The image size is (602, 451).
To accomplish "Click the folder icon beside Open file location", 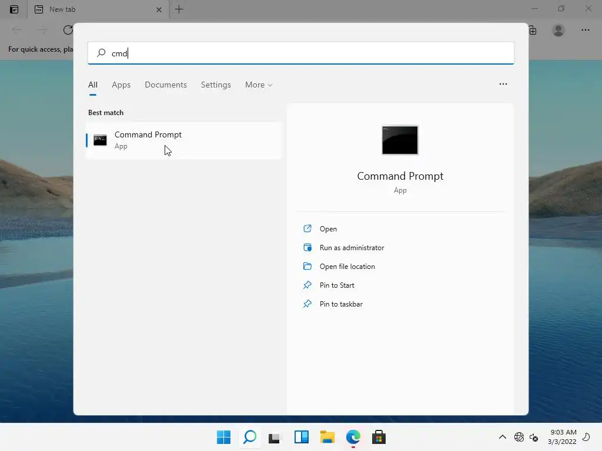I will (x=307, y=266).
